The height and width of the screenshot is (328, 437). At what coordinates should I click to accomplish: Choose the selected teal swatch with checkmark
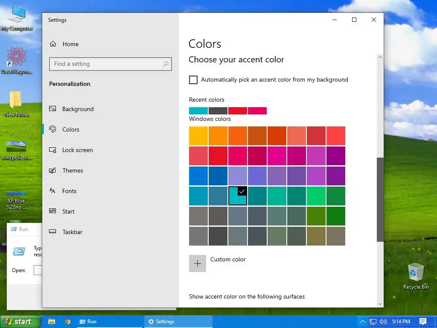tap(237, 196)
